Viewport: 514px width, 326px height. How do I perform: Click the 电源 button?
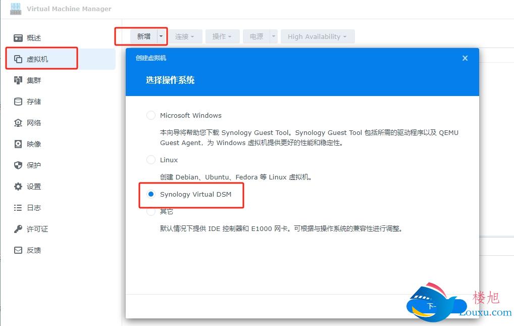click(x=256, y=36)
